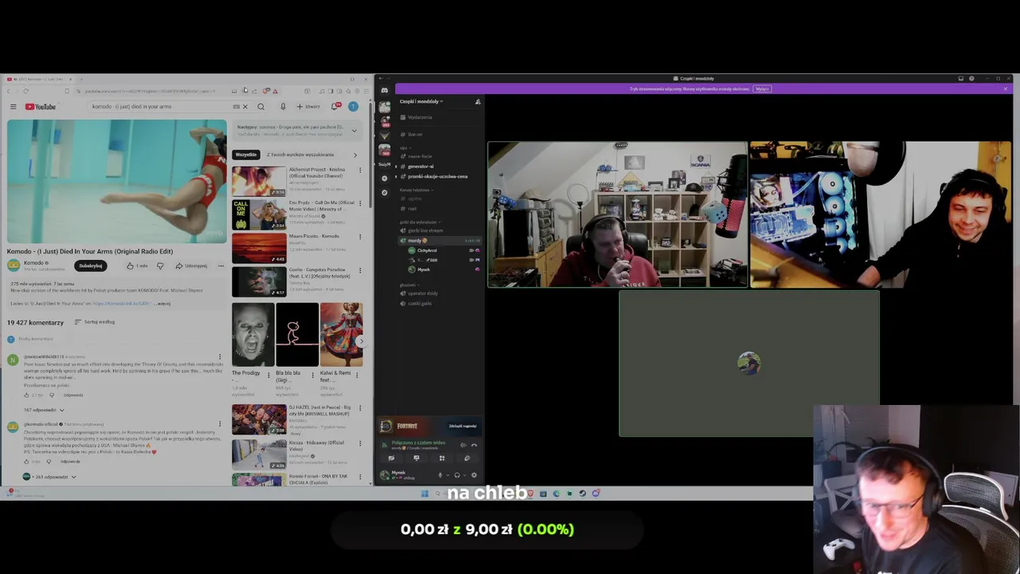The height and width of the screenshot is (574, 1020).
Task: Clear the YouTube search box text
Action: [245, 107]
